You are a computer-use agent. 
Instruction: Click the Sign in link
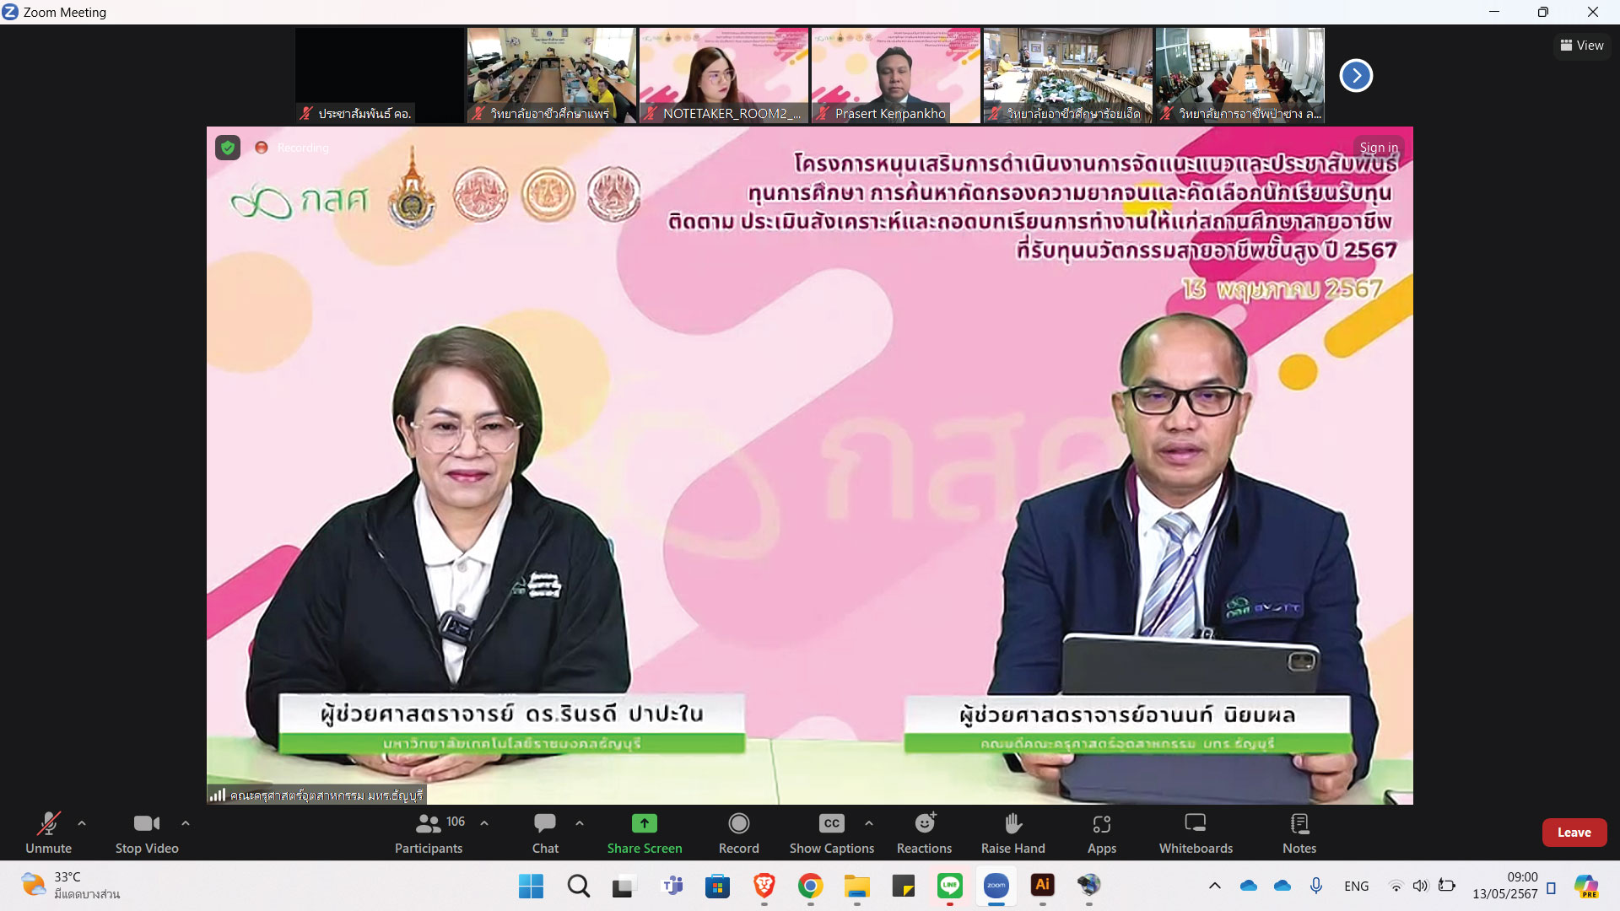click(1379, 148)
